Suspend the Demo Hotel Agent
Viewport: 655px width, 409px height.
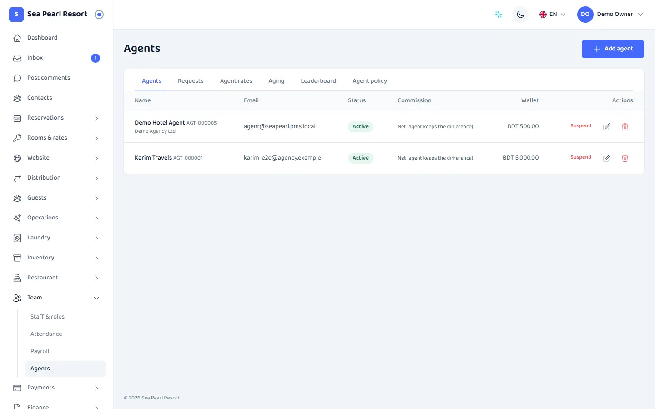581,126
